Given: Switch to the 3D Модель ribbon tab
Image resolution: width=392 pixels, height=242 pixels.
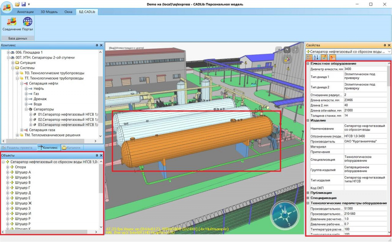Looking at the screenshot, I should 49,12.
